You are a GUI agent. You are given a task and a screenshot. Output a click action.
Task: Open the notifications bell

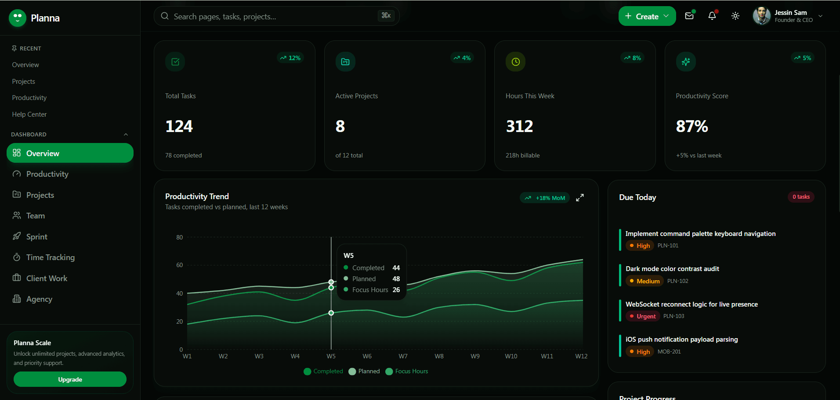712,16
